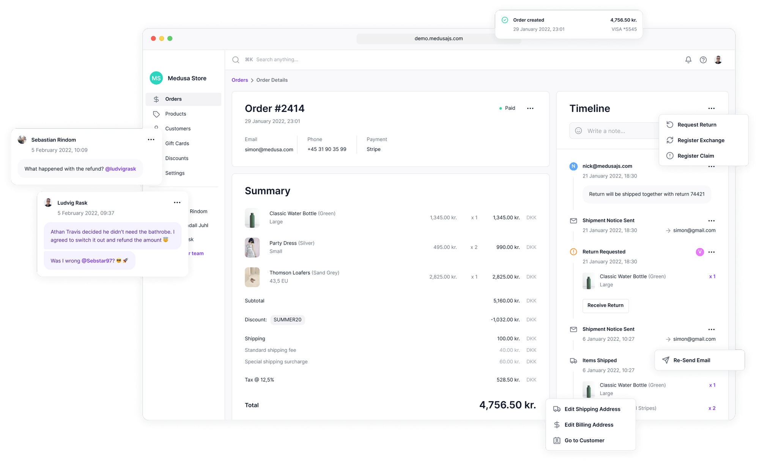
Task: Toggle the order timeline options menu
Action: tap(711, 108)
